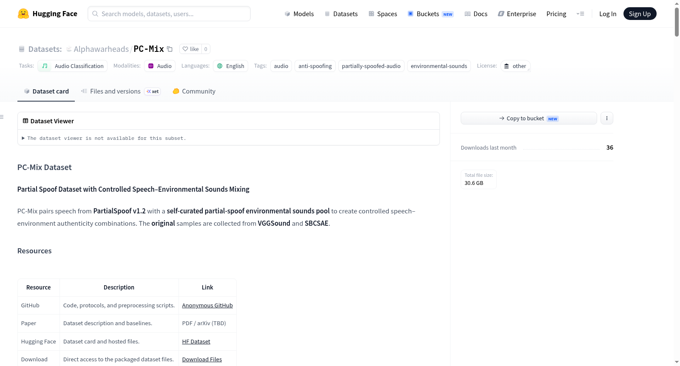Select the partially-spoofed-audio tag
This screenshot has width=680, height=366.
pyautogui.click(x=371, y=66)
